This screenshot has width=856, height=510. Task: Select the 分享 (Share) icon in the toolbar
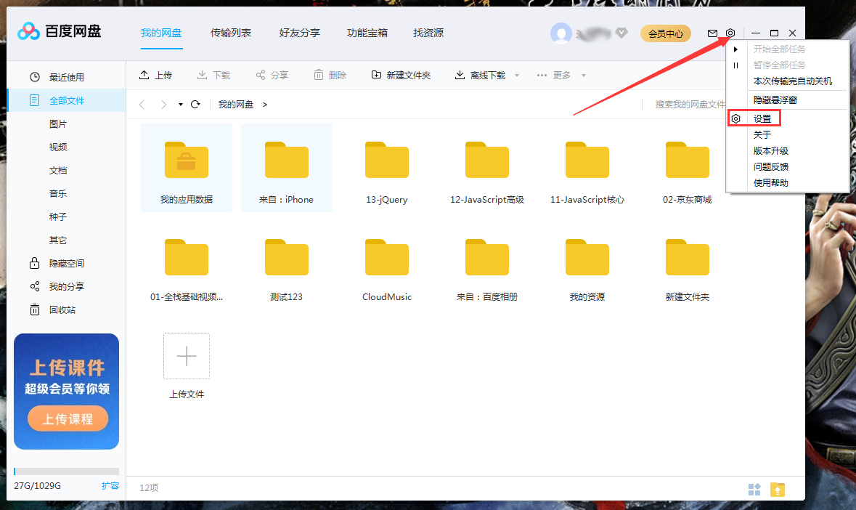click(261, 74)
